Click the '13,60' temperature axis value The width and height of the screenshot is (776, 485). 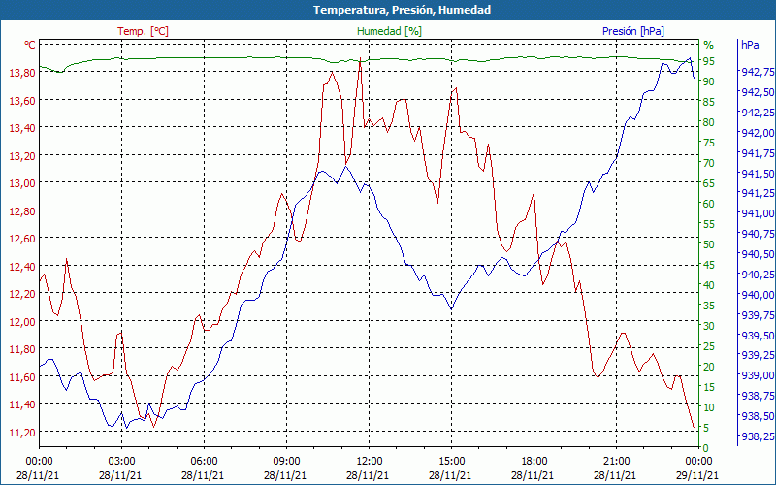(22, 100)
